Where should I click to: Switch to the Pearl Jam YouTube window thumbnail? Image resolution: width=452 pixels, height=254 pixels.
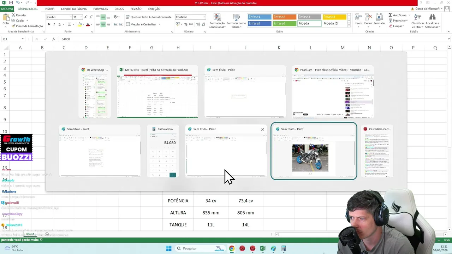pyautogui.click(x=333, y=92)
